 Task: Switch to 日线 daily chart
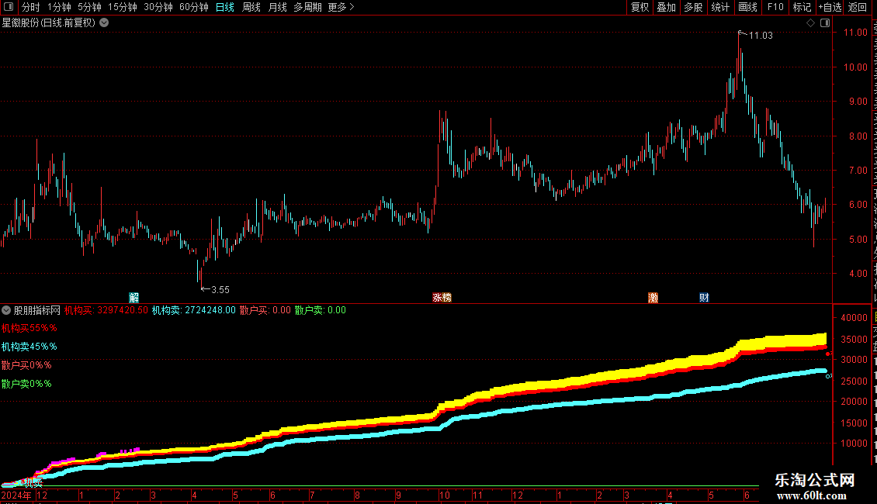[225, 7]
